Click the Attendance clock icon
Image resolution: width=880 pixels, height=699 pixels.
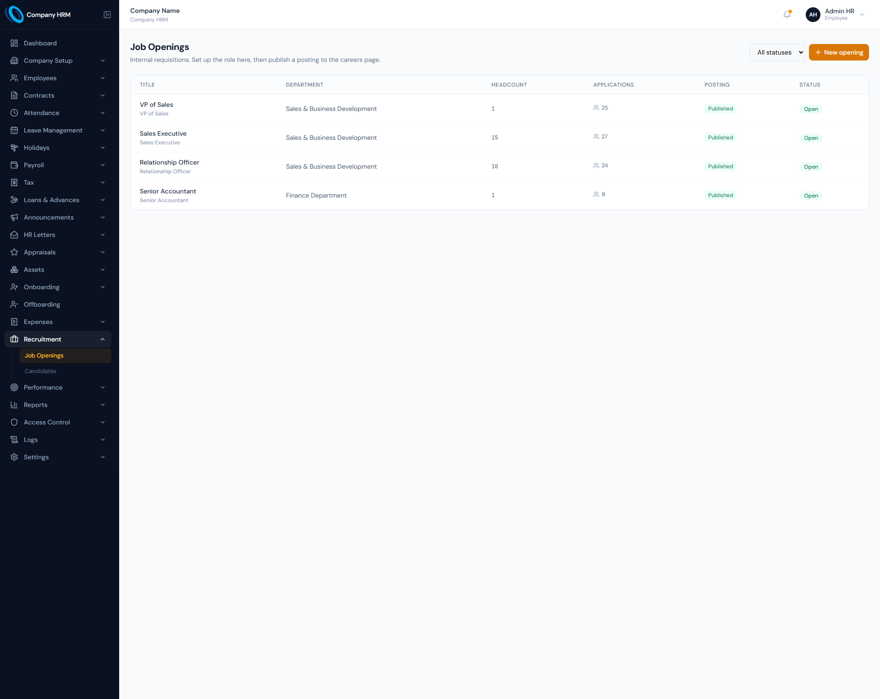14,113
